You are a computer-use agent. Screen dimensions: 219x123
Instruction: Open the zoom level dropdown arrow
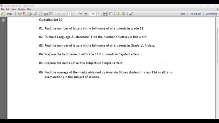(98, 14)
